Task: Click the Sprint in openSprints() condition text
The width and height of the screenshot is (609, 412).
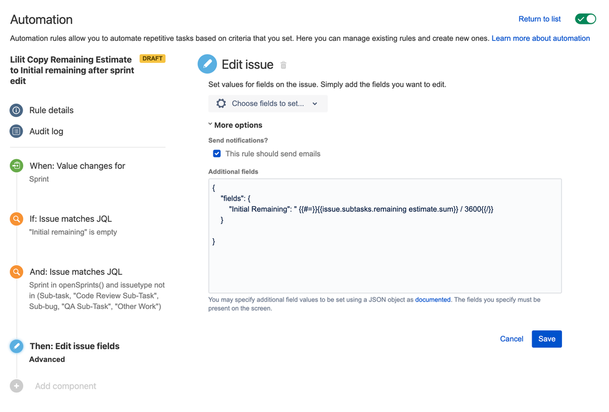Action: (x=97, y=296)
